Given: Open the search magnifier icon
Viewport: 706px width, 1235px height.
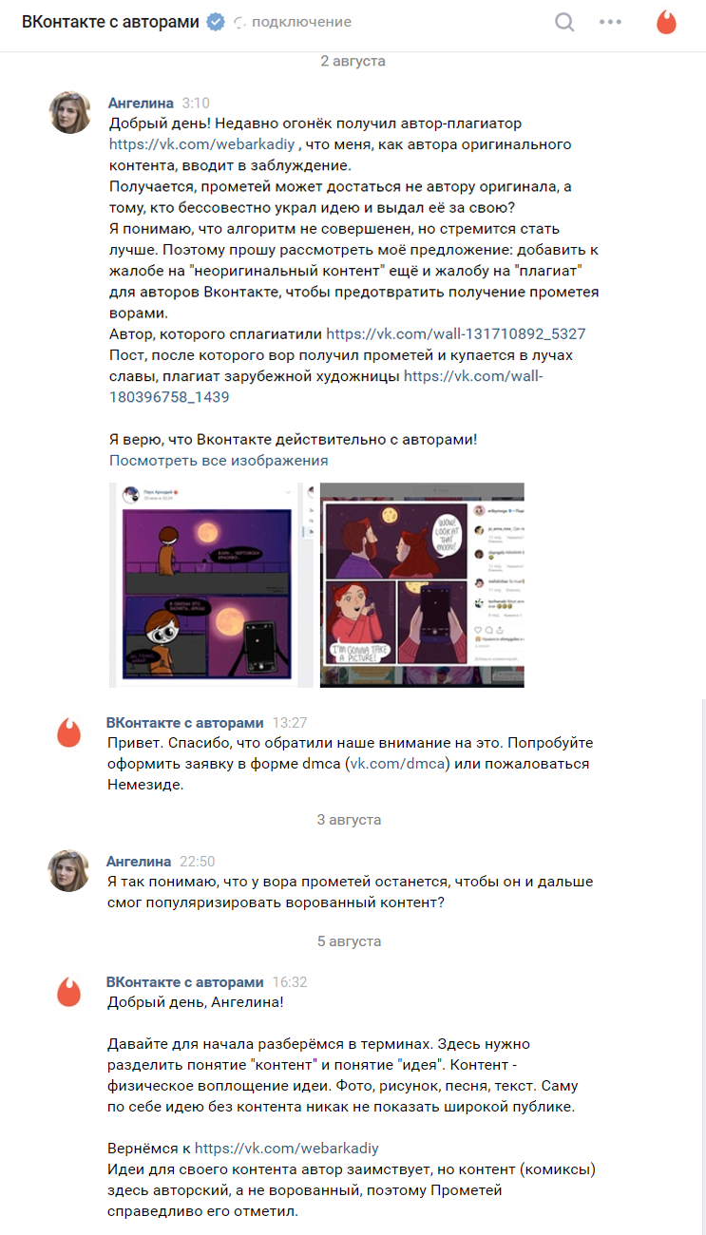Looking at the screenshot, I should tap(564, 22).
